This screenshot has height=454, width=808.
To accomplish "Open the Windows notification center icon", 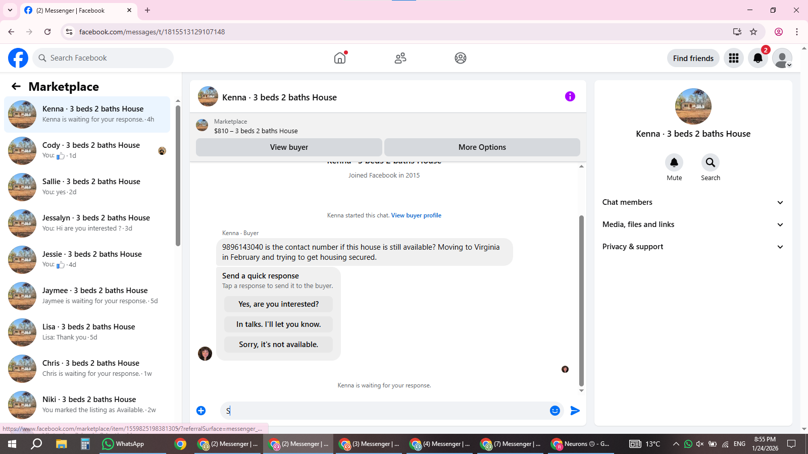I will (x=791, y=444).
